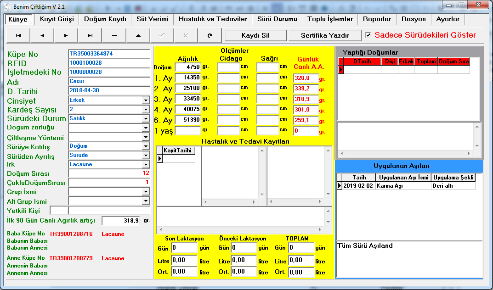Image resolution: width=493 pixels, height=290 pixels.
Task: Click previous record arrow button
Action: 42,35
